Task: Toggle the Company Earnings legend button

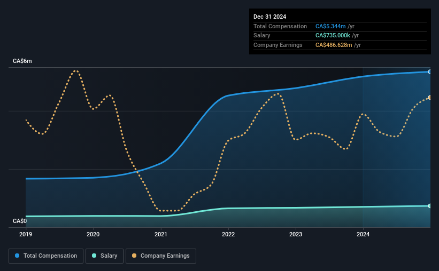Action: pyautogui.click(x=161, y=256)
